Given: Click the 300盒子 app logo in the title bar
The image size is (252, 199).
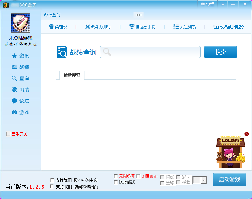Looking at the screenshot, I should coord(6,5).
